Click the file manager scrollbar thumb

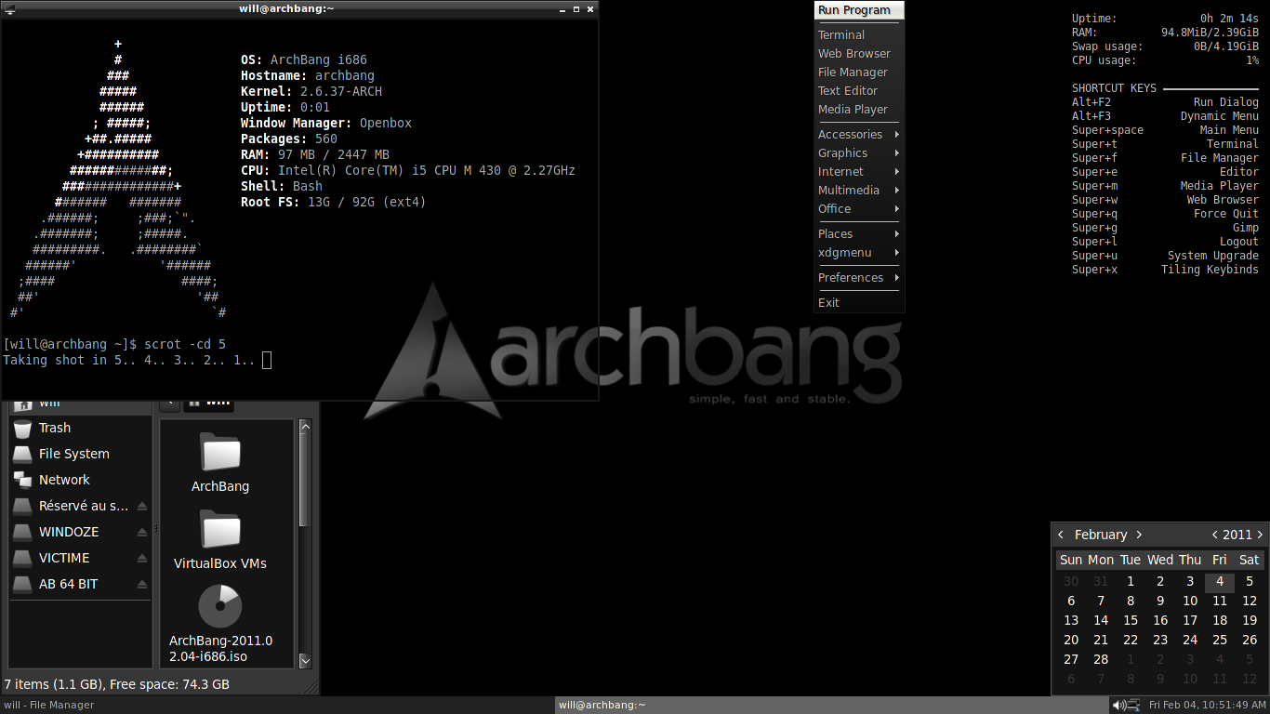304,480
